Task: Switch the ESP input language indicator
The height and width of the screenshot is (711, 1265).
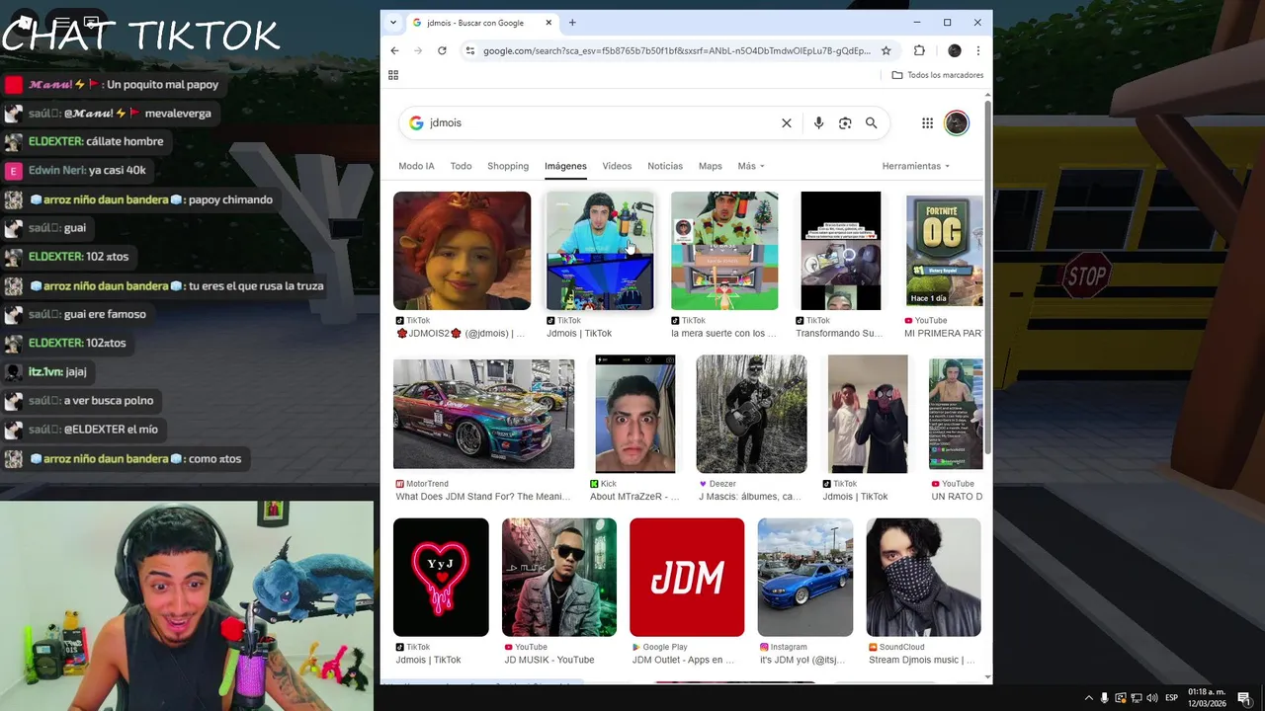Action: point(1172,698)
